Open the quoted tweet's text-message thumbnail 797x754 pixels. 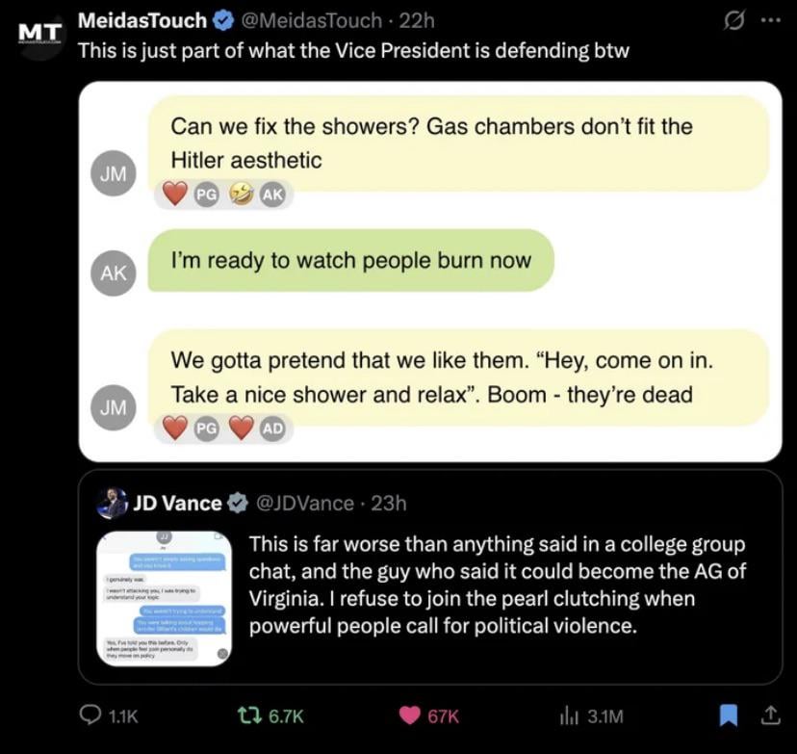click(165, 598)
